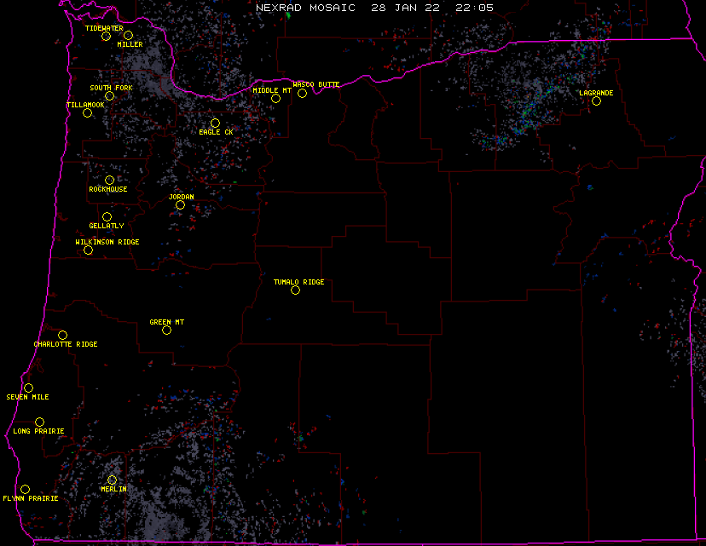Select the Seven Mile station circle
Image resolution: width=706 pixels, height=546 pixels.
(x=28, y=388)
